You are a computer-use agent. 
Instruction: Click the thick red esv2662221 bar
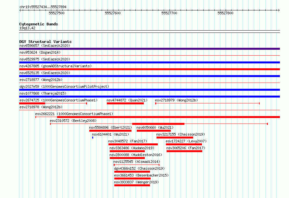(169, 117)
